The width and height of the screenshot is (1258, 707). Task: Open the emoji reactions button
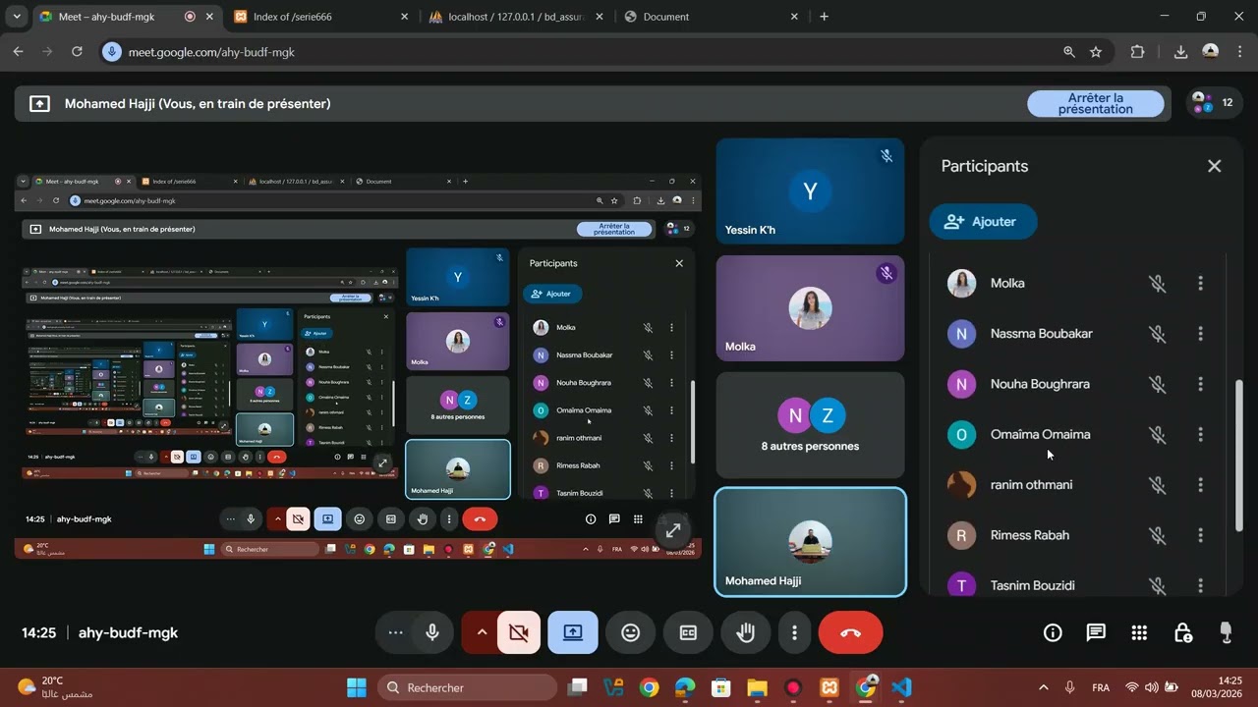pos(631,633)
